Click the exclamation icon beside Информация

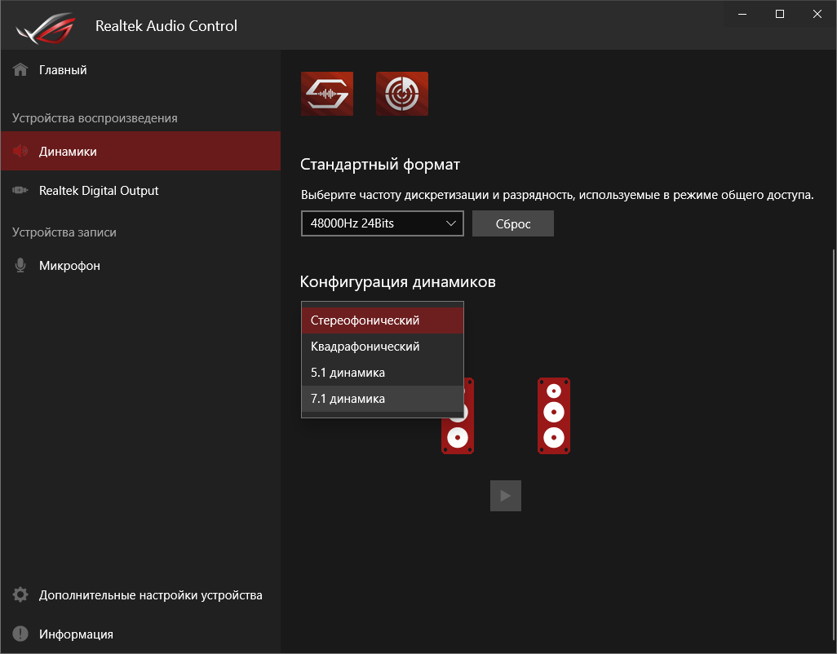tap(21, 634)
